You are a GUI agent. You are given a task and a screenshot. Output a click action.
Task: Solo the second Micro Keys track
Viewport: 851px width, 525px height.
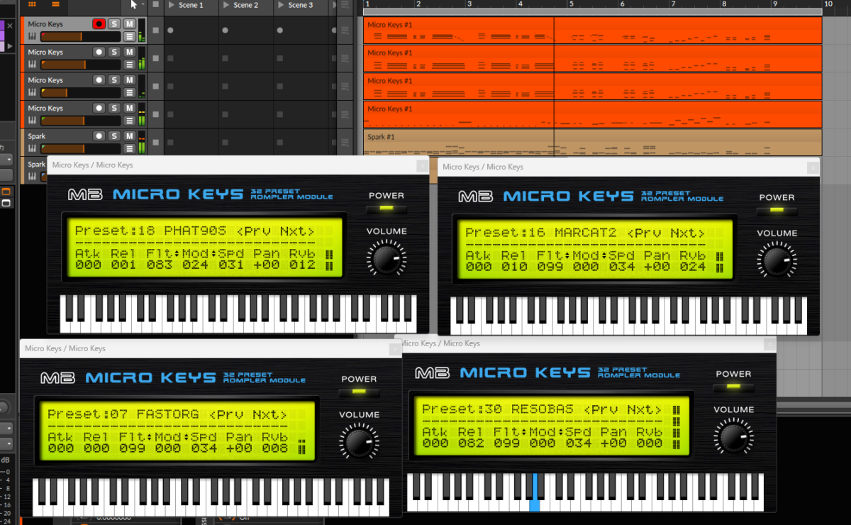[114, 52]
